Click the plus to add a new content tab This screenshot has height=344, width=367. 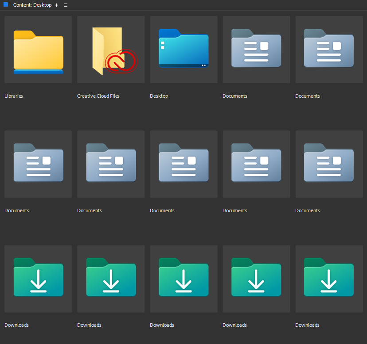click(x=56, y=5)
